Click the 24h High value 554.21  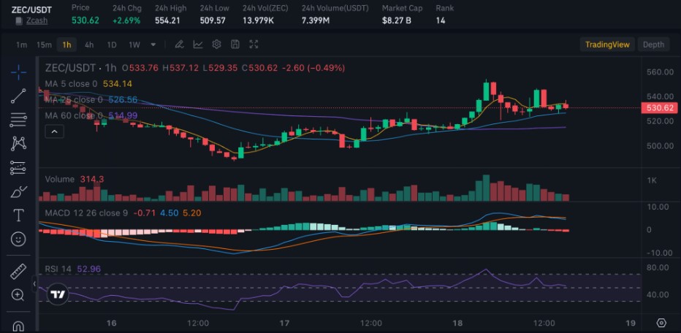(167, 20)
